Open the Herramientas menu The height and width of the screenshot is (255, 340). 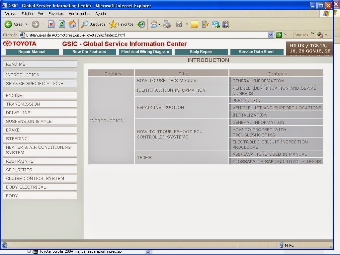click(x=79, y=13)
